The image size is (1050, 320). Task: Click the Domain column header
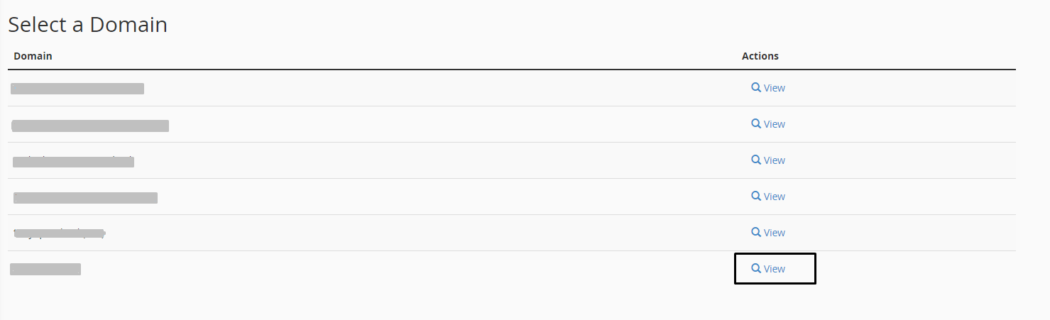33,56
